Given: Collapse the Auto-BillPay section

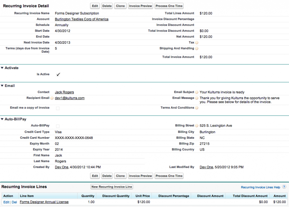Looking at the screenshot, I should point(2,119).
